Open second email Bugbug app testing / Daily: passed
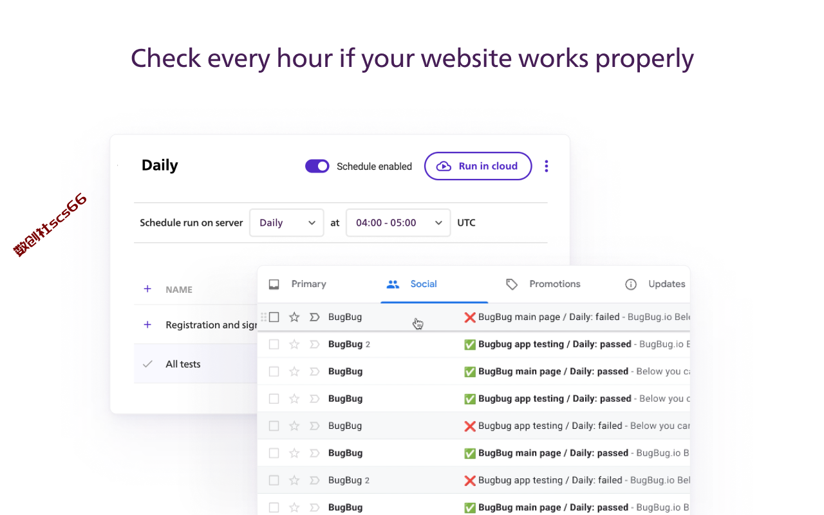824x515 pixels. click(474, 344)
